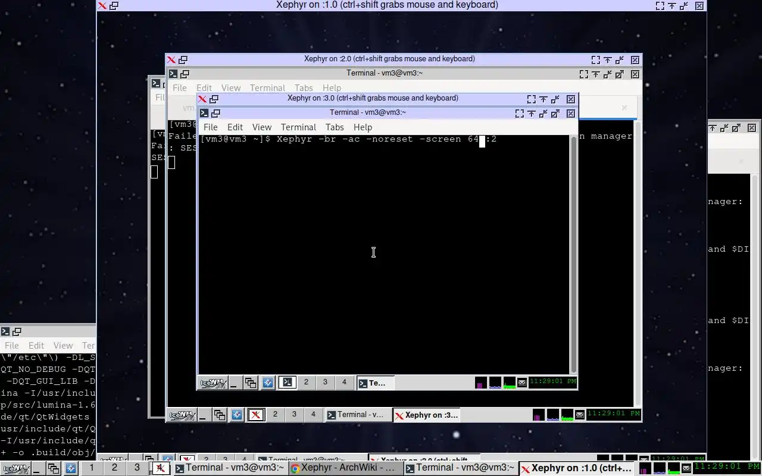Viewport: 762px width, 476px height.
Task: Select "Xephyr - ArchWiki" Chrome task on host taskbar
Action: coord(345,468)
